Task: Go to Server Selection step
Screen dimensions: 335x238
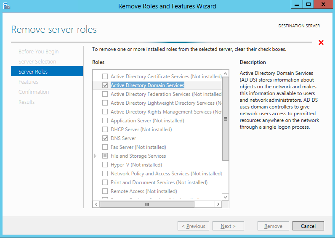Action: tap(37, 61)
